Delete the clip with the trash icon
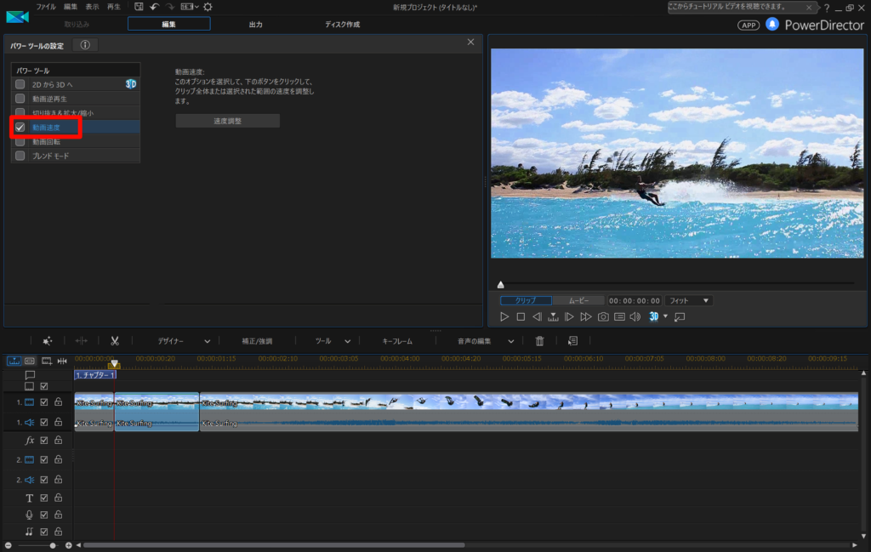This screenshot has width=871, height=552. click(539, 341)
